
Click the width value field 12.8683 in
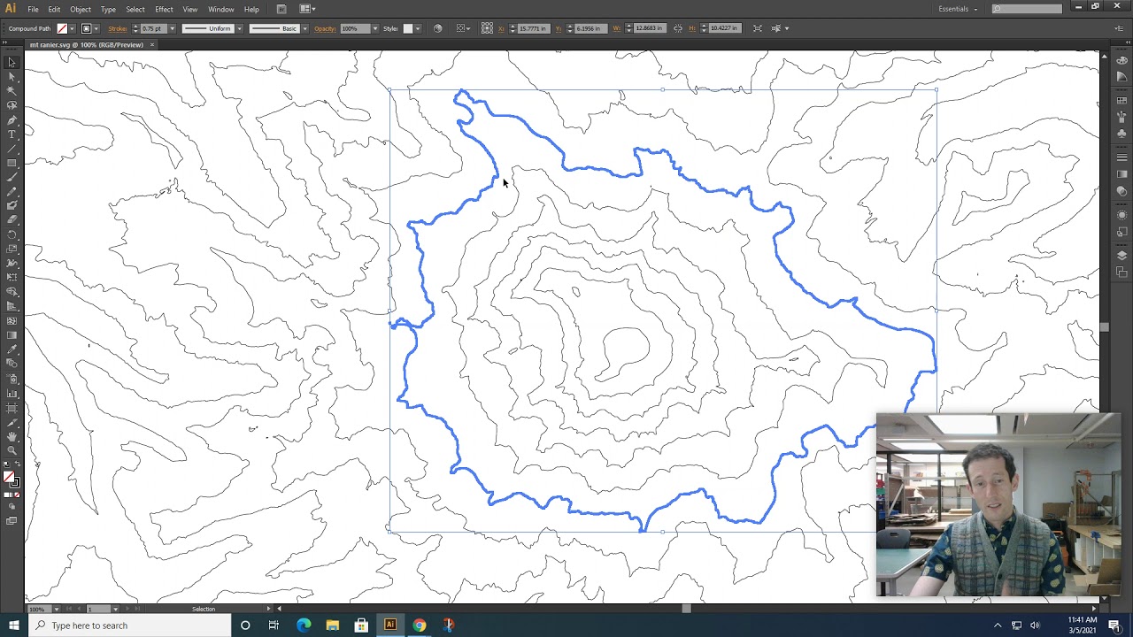pos(649,28)
